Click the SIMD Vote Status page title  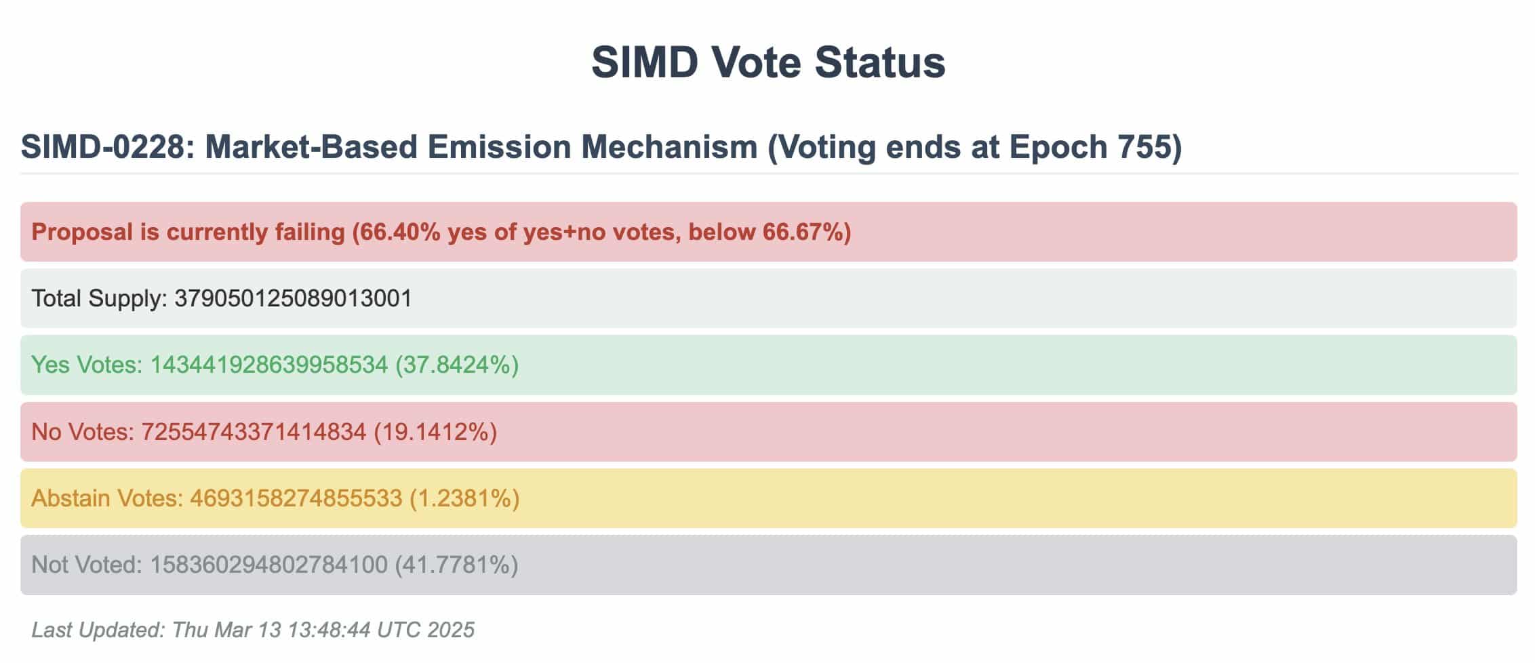[767, 62]
